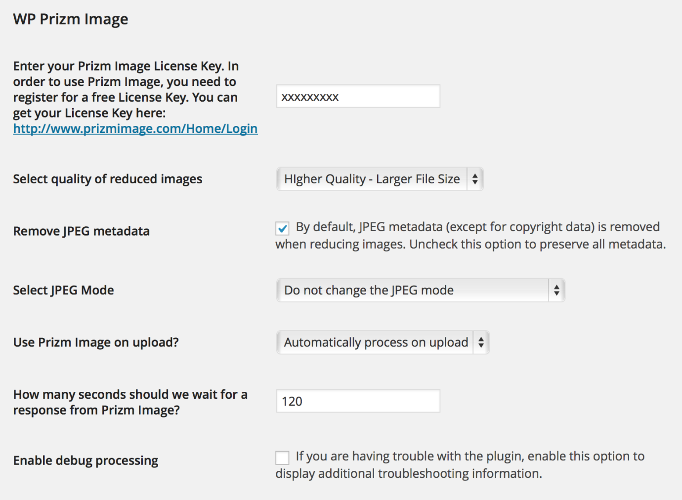
Task: Open the 'Higher Quality - Larger File Size' dropdown
Action: (372, 179)
